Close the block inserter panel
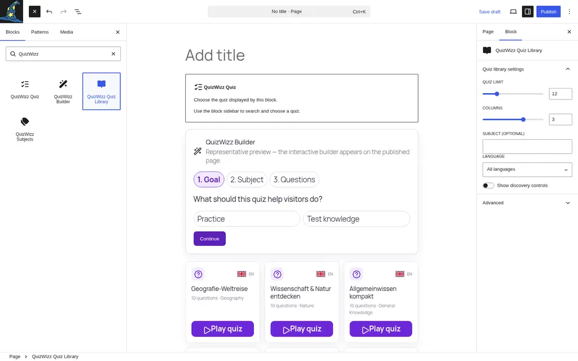Image resolution: width=578 pixels, height=361 pixels. pyautogui.click(x=117, y=32)
